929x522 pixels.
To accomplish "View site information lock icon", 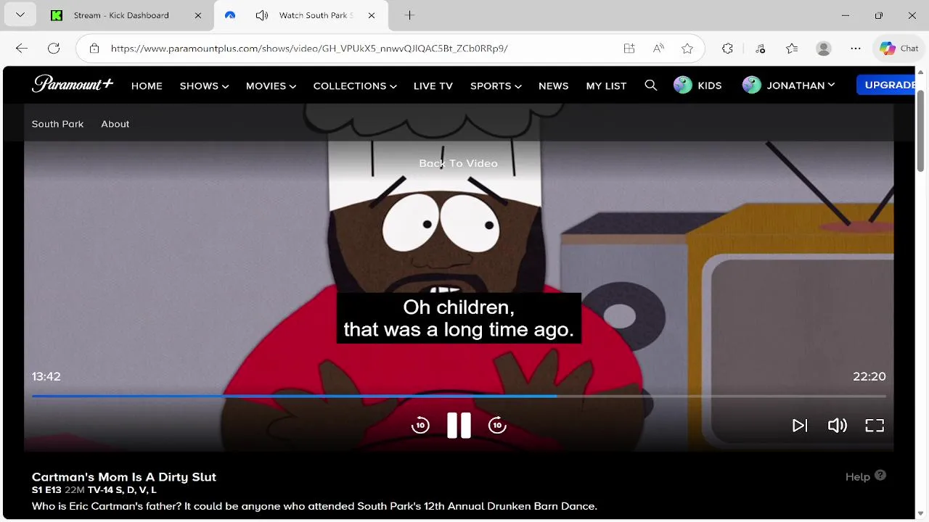I will coord(94,49).
